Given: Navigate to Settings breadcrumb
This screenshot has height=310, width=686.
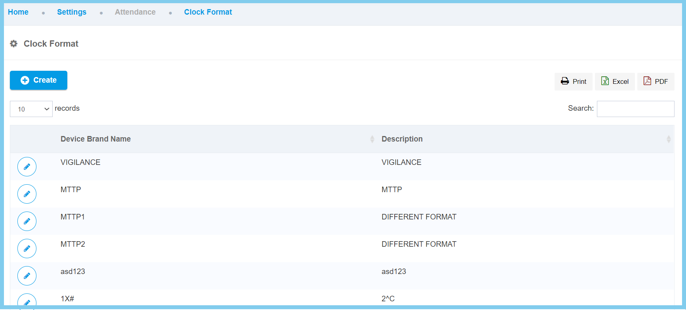Looking at the screenshot, I should click(72, 12).
